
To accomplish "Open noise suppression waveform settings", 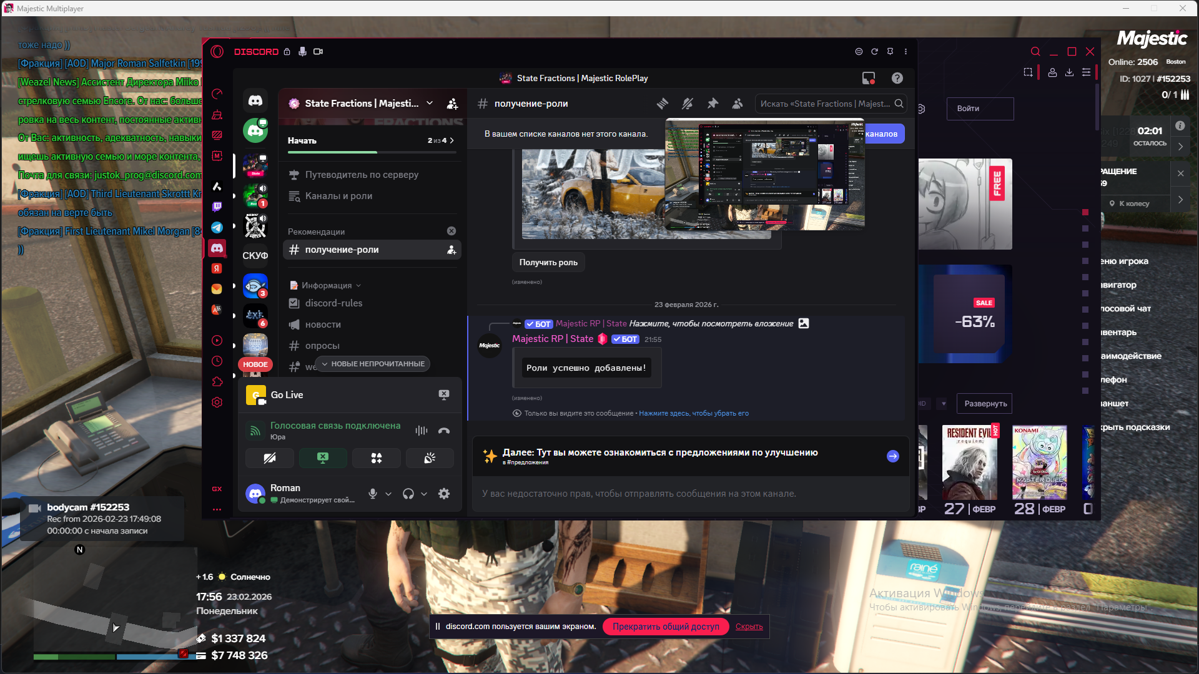I will point(422,431).
